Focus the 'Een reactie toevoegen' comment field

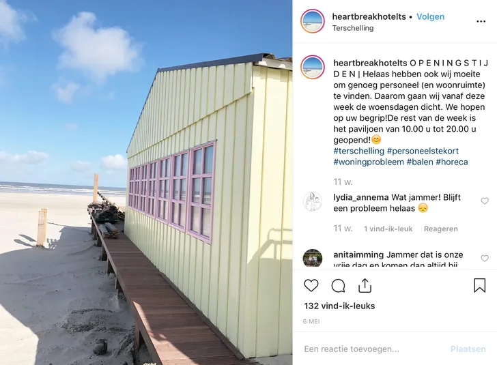point(374,349)
